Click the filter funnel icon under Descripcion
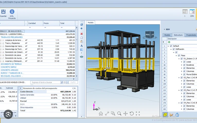 click(x=163, y=42)
